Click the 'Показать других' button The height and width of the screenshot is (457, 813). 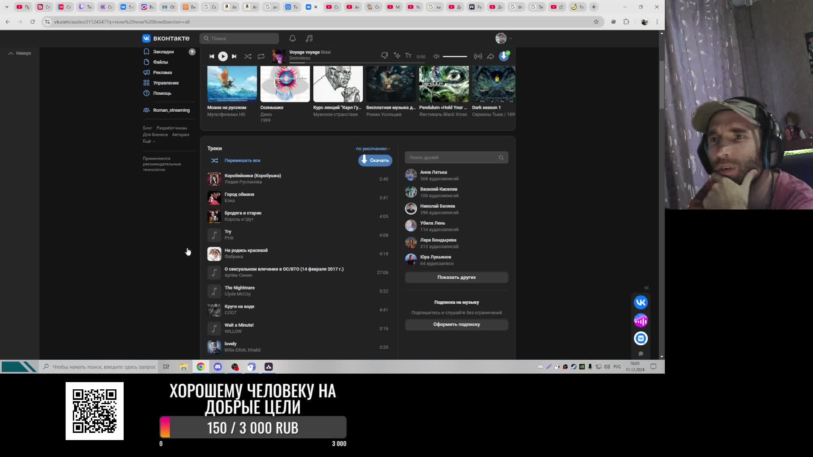456,277
